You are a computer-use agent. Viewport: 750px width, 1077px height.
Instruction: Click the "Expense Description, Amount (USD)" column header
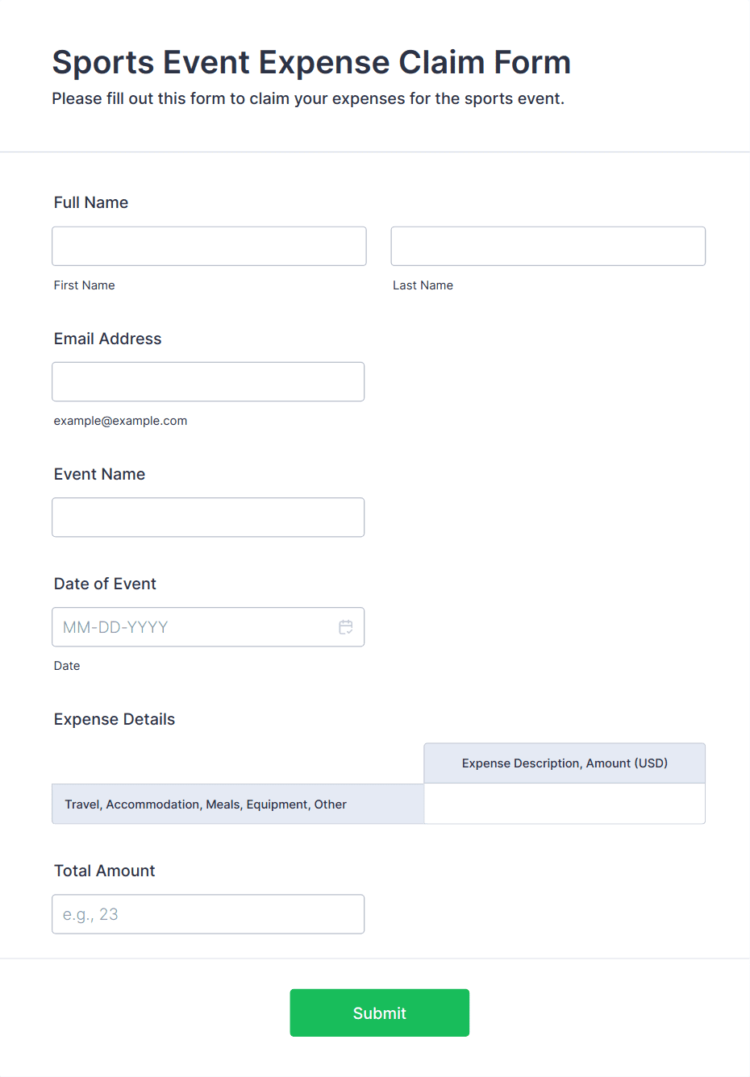pyautogui.click(x=565, y=763)
